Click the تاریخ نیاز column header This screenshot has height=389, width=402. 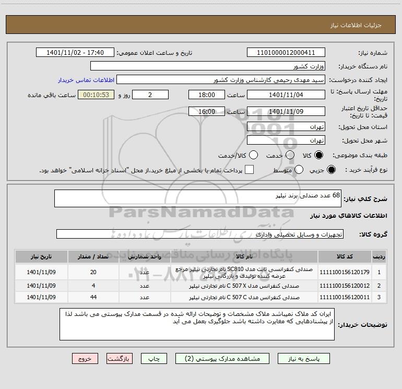pyautogui.click(x=41, y=257)
